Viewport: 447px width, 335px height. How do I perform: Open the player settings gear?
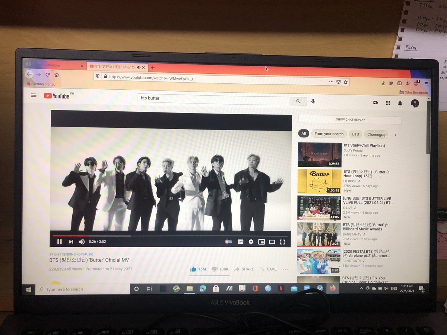click(251, 242)
